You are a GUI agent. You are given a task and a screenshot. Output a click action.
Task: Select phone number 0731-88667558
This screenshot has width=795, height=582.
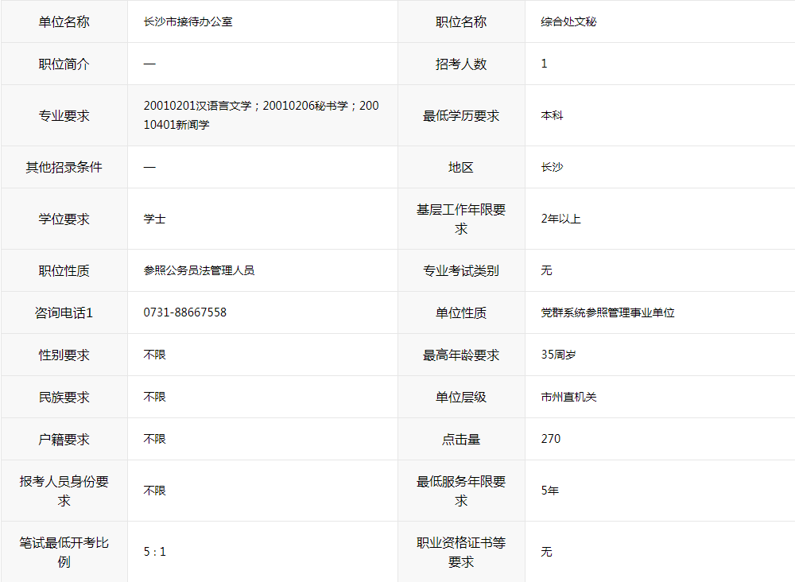(185, 312)
